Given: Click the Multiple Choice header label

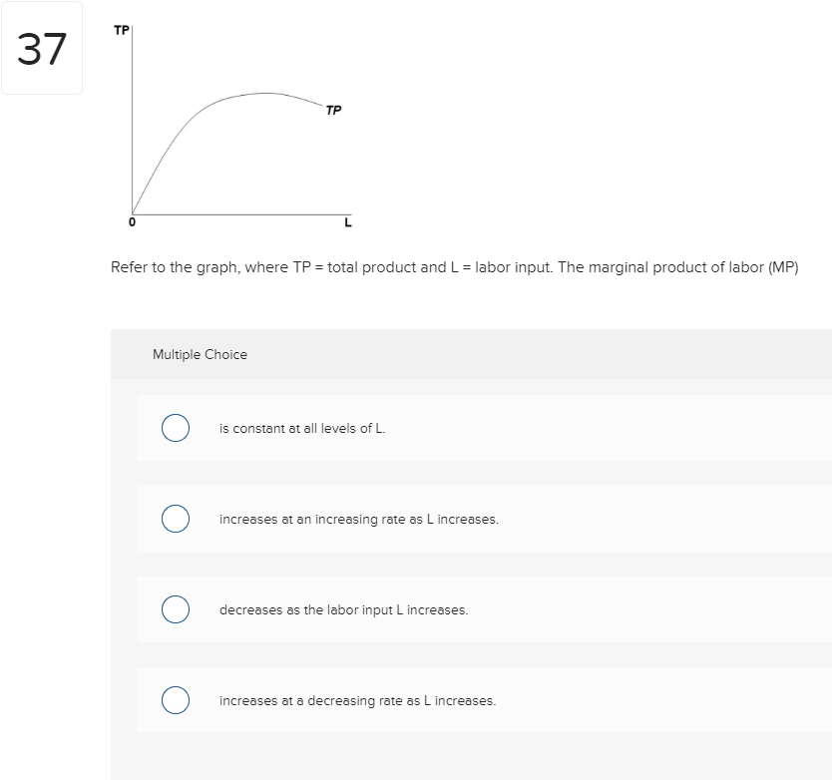Looking at the screenshot, I should click(x=200, y=354).
